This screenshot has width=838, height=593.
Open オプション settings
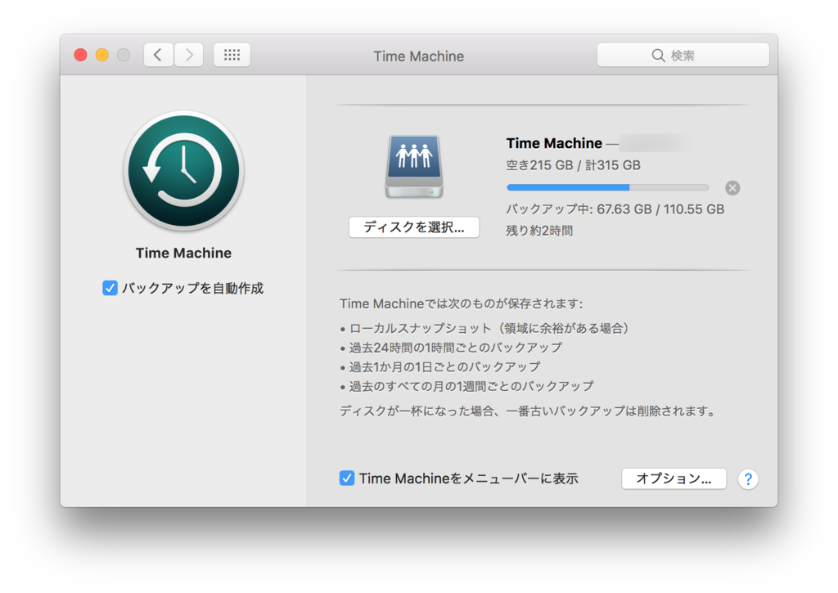click(674, 478)
